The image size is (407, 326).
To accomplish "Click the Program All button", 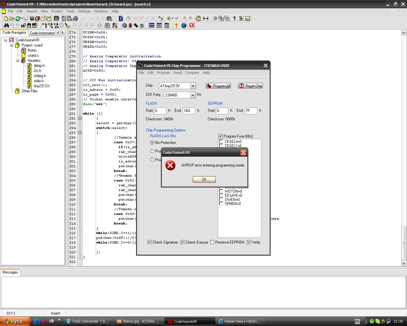I will coord(218,86).
